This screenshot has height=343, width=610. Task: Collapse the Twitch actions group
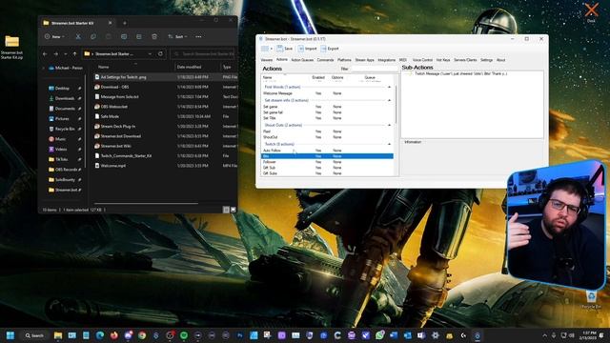click(389, 144)
